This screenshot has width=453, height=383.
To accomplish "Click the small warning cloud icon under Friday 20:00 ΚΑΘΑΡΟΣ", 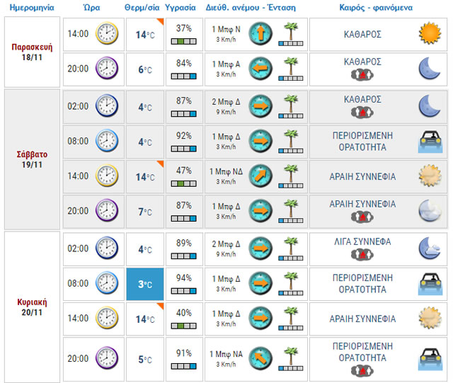I will coord(362,75).
